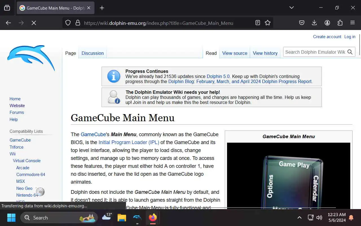The height and width of the screenshot is (226, 361).
Task: Open Neo Geo sidebar link
Action: pyautogui.click(x=24, y=188)
